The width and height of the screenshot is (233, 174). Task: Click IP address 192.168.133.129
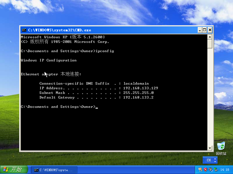[140, 88]
